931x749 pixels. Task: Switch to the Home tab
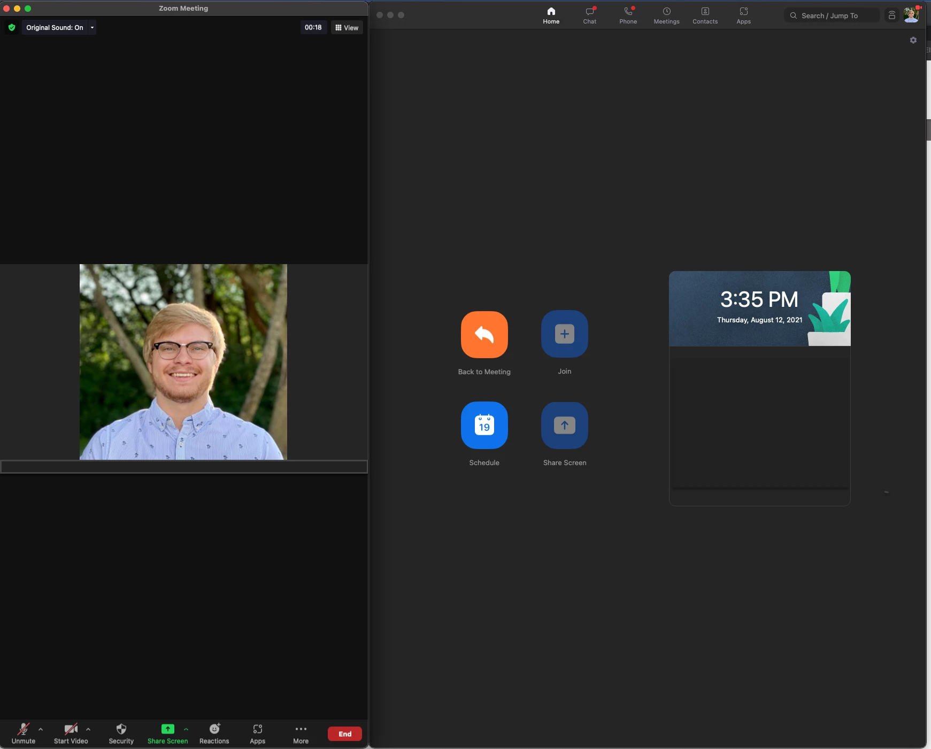point(551,16)
